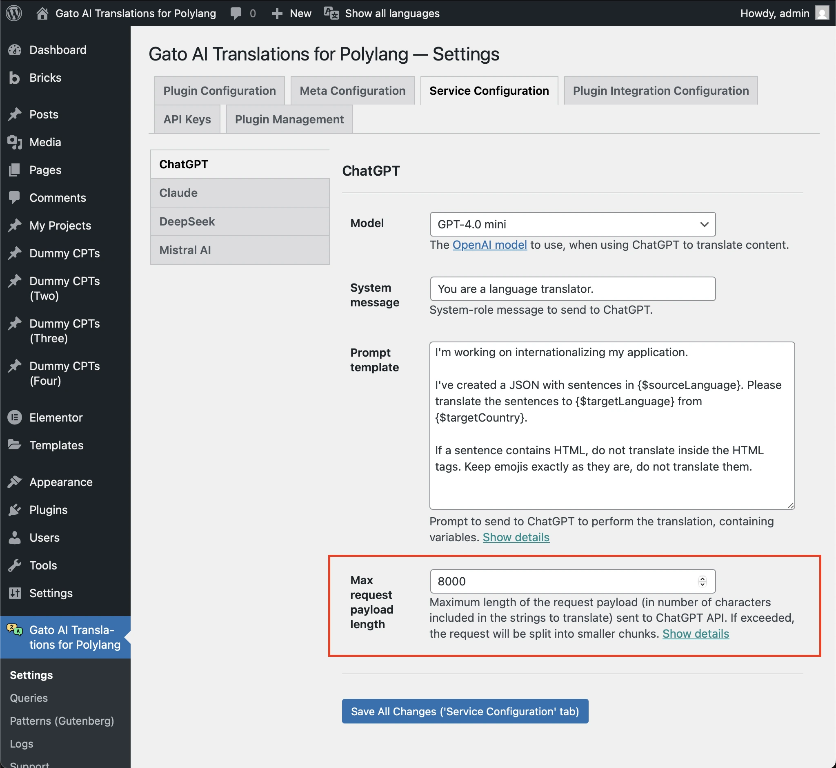
Task: Click the Bricks icon in the sidebar
Action: tap(15, 78)
